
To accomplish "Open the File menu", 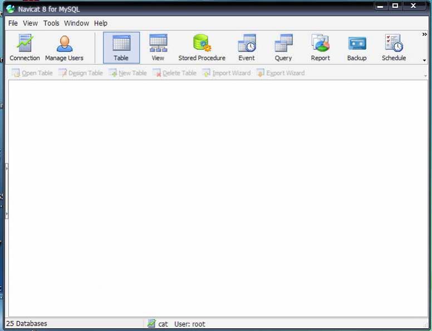I will [x=13, y=23].
